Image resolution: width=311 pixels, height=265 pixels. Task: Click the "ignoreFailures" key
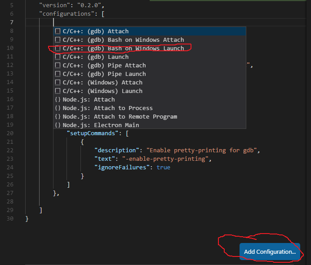click(x=122, y=167)
